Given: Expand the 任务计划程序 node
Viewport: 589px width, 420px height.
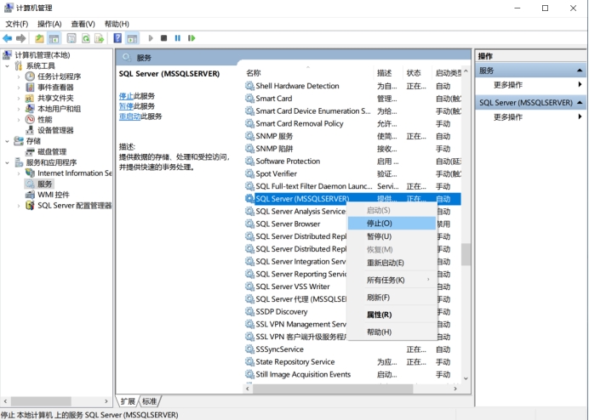Looking at the screenshot, I should point(19,77).
